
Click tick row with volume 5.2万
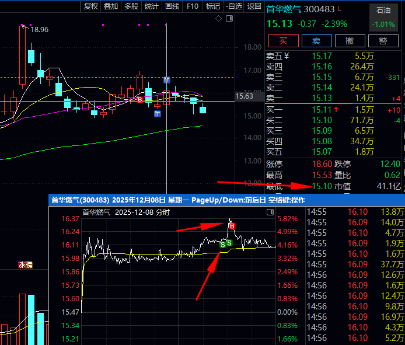355,338
